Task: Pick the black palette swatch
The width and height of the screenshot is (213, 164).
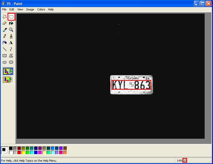Action: tap(11, 148)
